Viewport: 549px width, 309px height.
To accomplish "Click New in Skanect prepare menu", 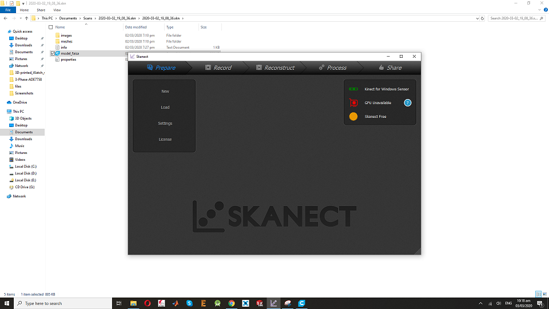I will click(165, 91).
